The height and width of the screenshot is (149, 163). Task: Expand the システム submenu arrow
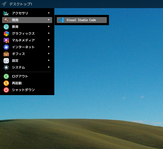(49, 67)
